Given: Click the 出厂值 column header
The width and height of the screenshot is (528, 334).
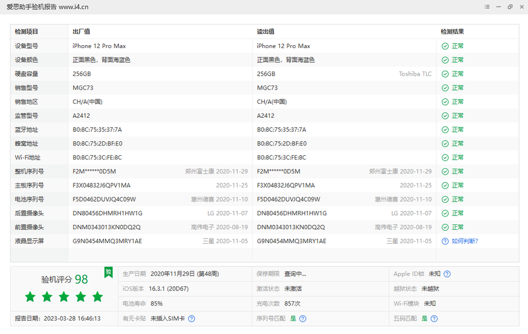Looking at the screenshot, I should click(81, 32).
